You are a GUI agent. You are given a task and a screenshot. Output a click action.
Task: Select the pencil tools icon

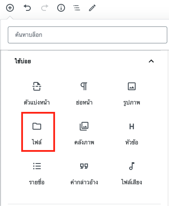point(92,8)
